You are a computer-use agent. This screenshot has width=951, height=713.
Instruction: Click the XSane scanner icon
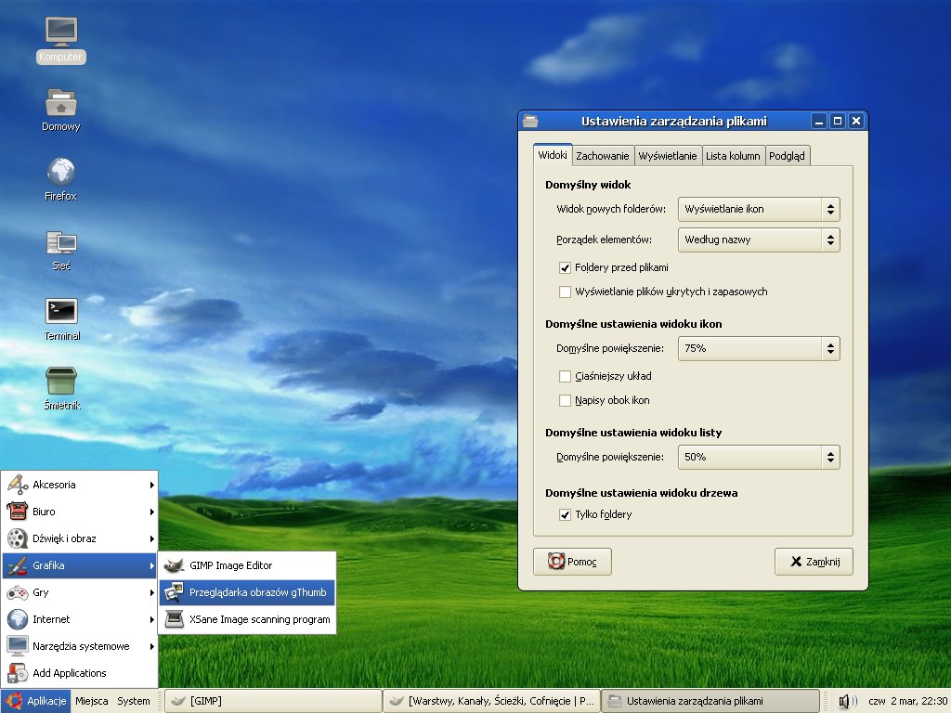tap(174, 619)
